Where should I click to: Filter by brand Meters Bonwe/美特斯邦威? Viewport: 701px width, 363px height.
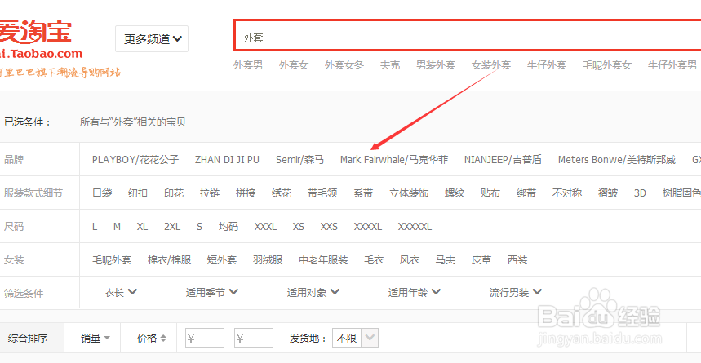click(616, 160)
